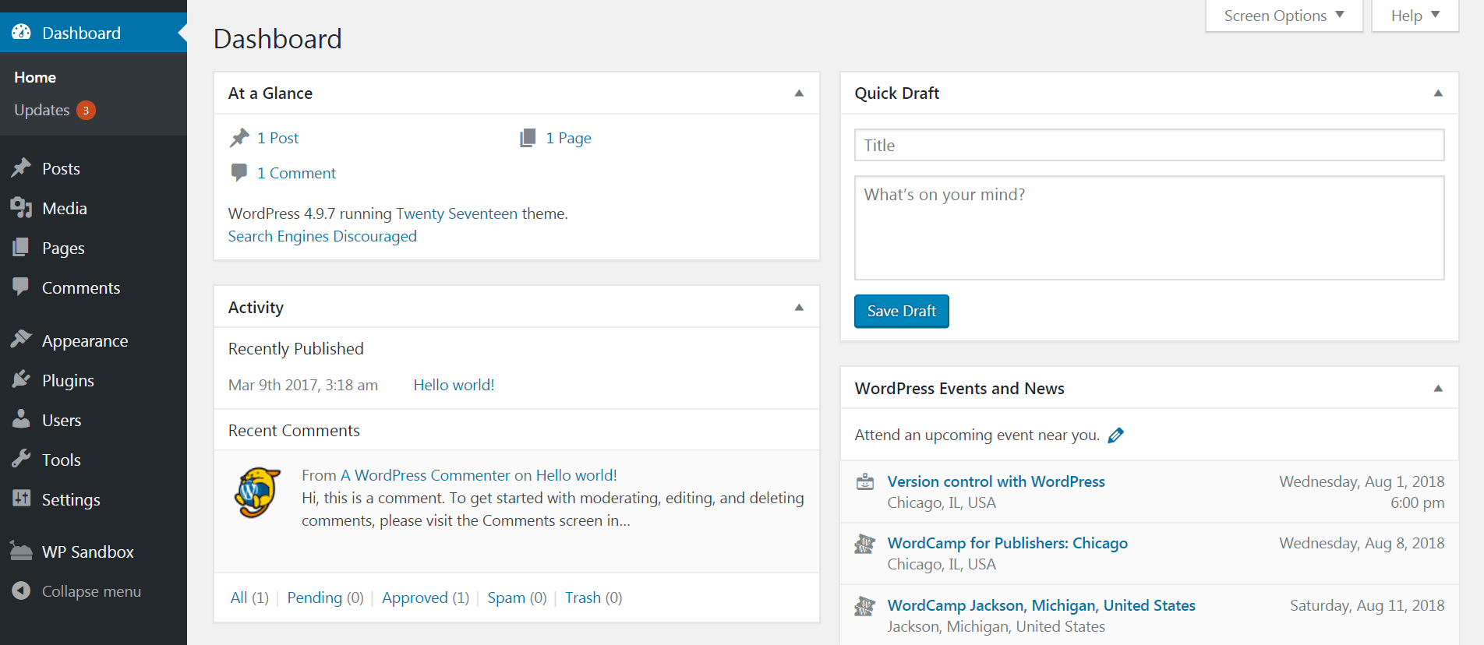This screenshot has height=645, width=1484.
Task: Click the Updates count badge showing 3
Action: click(x=86, y=111)
